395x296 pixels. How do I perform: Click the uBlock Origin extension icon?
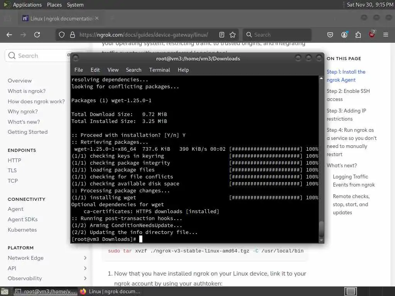click(372, 34)
